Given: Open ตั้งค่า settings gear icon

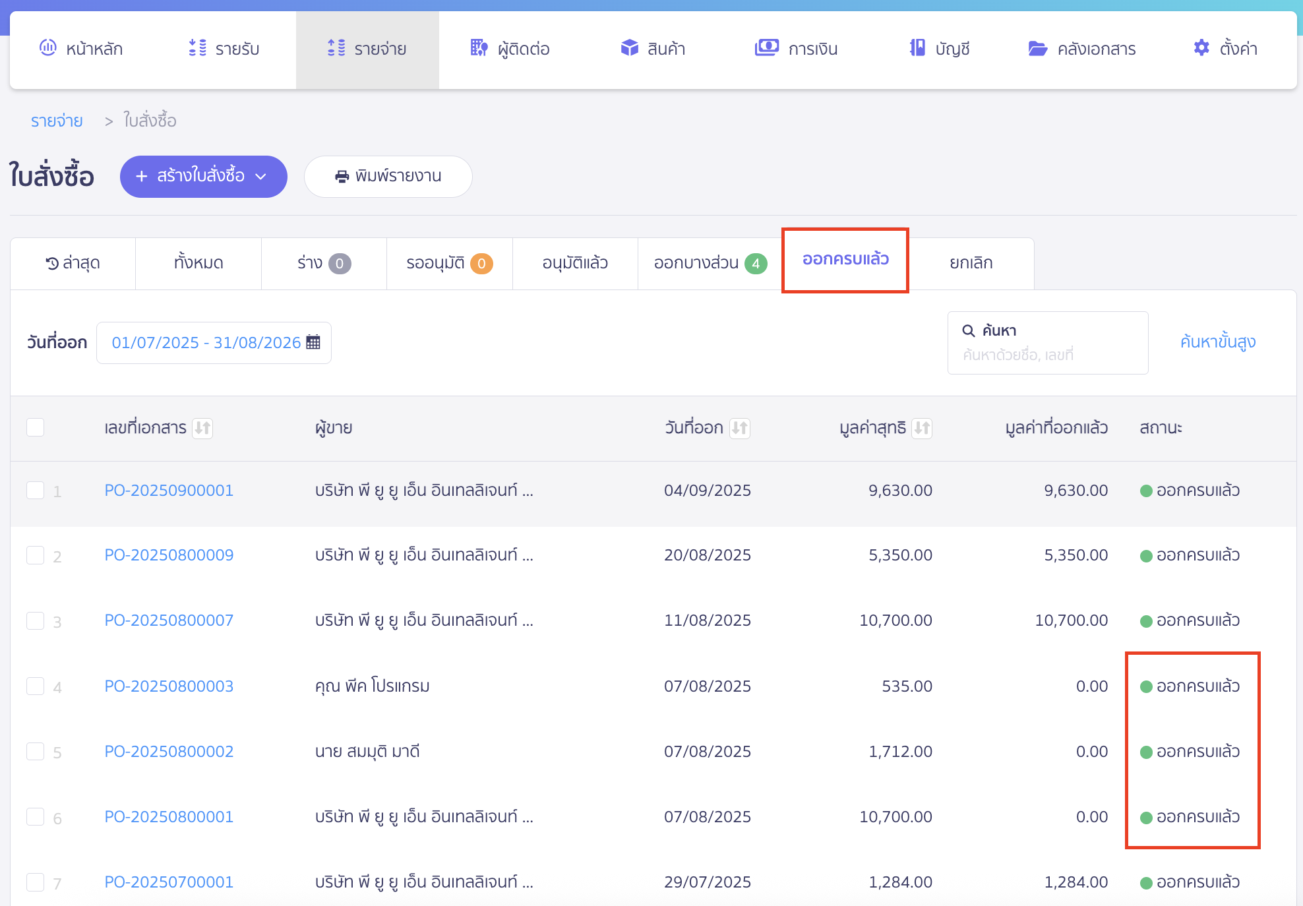Looking at the screenshot, I should (1201, 47).
